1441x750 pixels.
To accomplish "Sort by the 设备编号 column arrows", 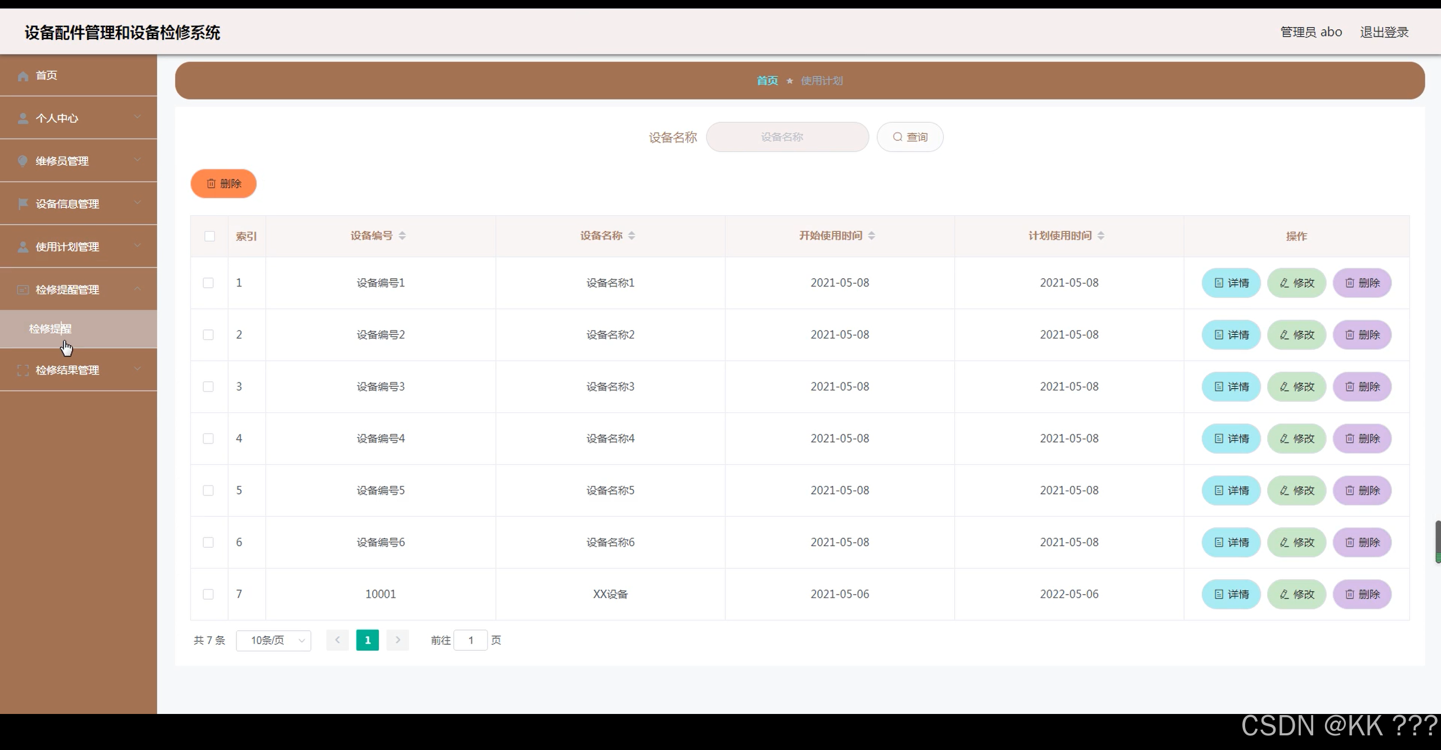I will 402,236.
